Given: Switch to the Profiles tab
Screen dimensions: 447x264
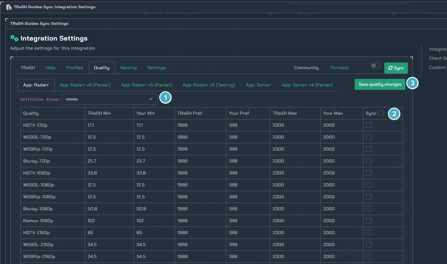Looking at the screenshot, I should (x=75, y=68).
